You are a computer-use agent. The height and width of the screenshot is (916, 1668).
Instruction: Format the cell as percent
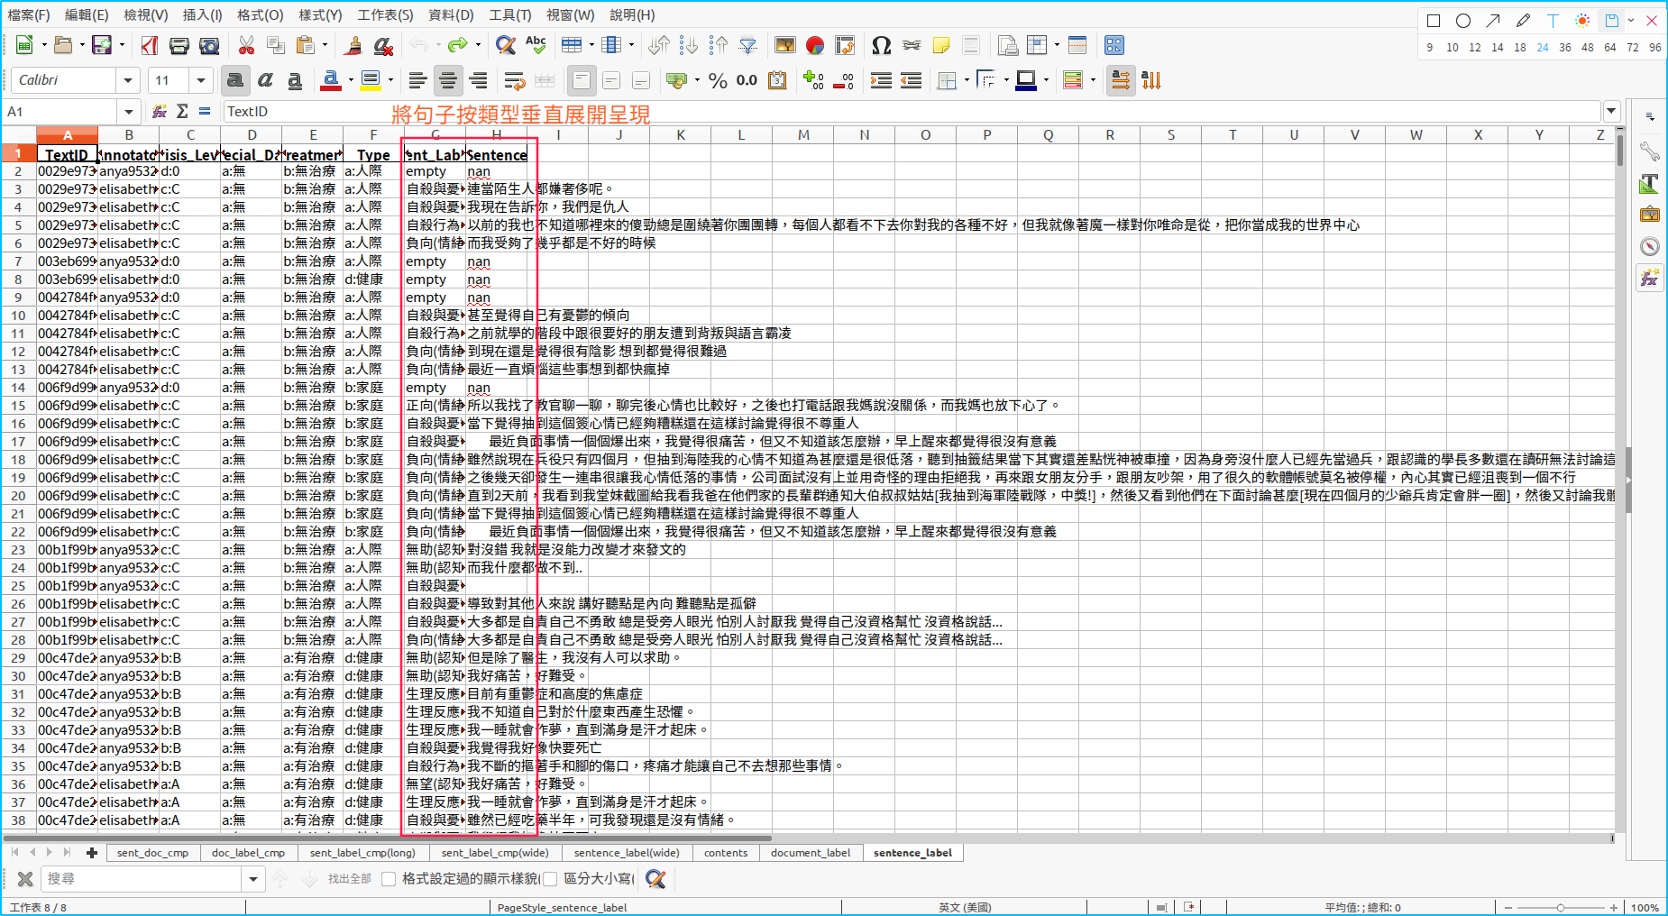click(718, 80)
